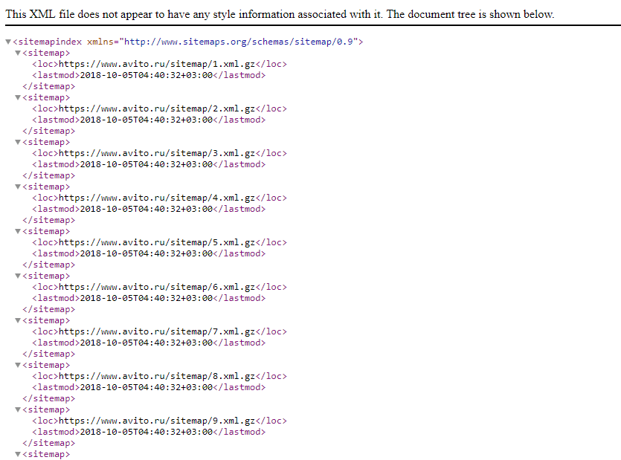Viewport: 621px width, 460px height.
Task: Click lastmod date under 5.xml.gz
Action: coord(147,253)
